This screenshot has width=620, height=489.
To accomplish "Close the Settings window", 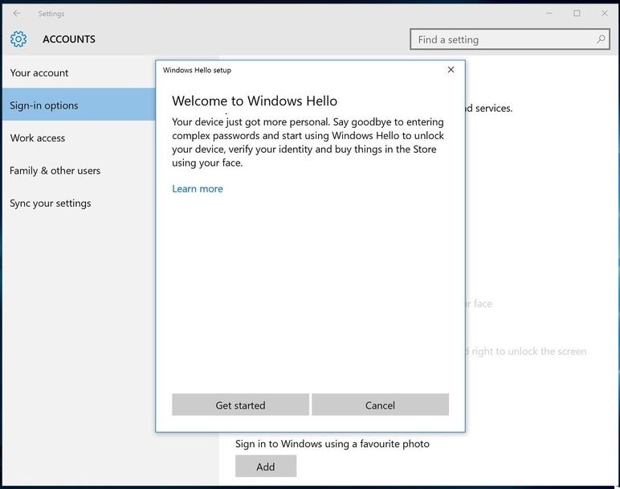I will 605,14.
